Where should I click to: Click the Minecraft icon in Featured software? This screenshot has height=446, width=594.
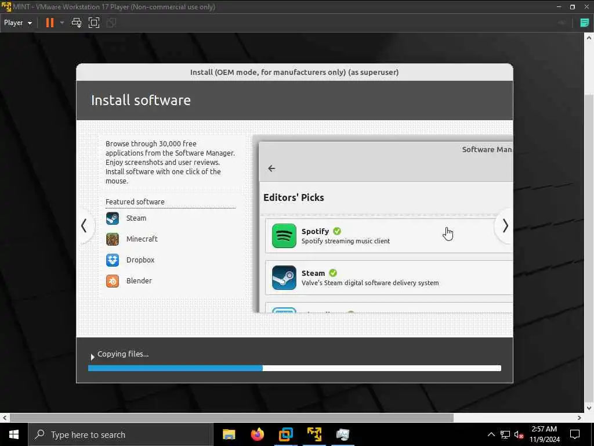(x=113, y=239)
